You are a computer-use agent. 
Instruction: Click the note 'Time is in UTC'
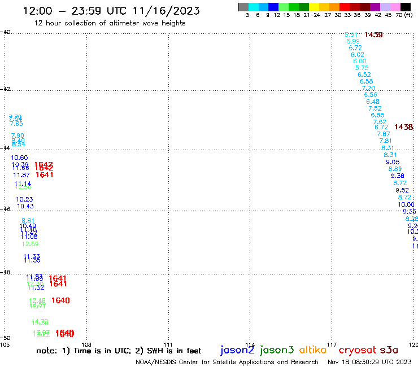pyautogui.click(x=102, y=351)
